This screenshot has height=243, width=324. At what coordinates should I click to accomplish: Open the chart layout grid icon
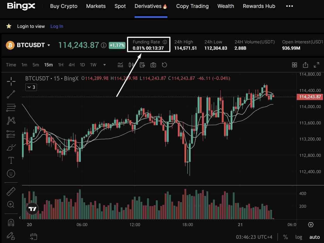pyautogui.click(x=294, y=65)
